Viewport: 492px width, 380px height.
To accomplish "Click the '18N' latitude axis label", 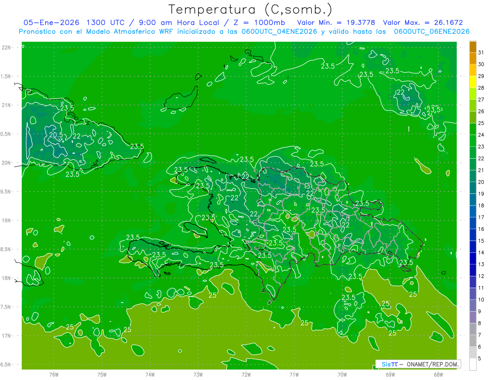I will click(6, 278).
